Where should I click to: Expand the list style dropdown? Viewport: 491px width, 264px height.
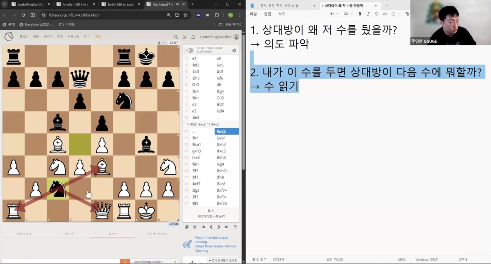[348, 14]
